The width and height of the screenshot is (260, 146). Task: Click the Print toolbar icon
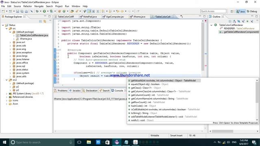pyautogui.click(x=26, y=11)
